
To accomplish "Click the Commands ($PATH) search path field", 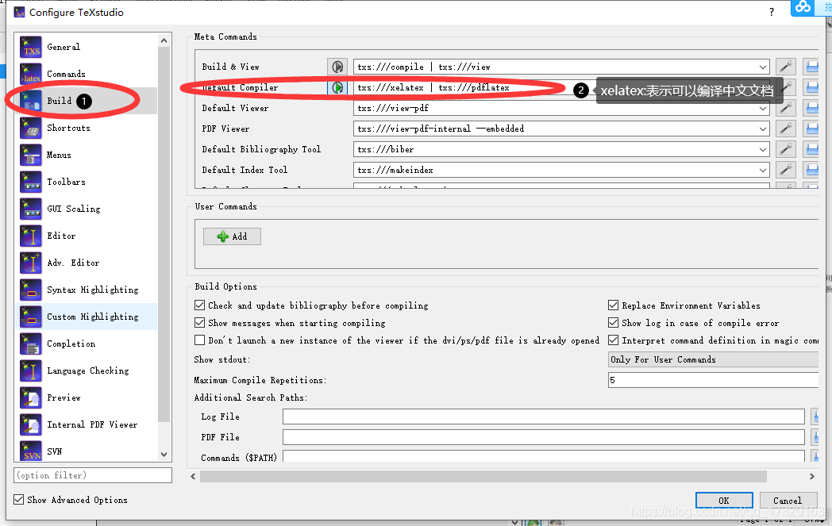I will (x=543, y=456).
